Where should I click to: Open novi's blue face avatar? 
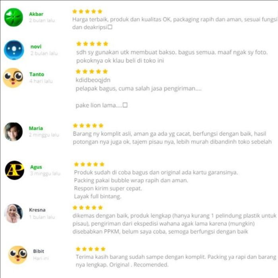click(14, 50)
